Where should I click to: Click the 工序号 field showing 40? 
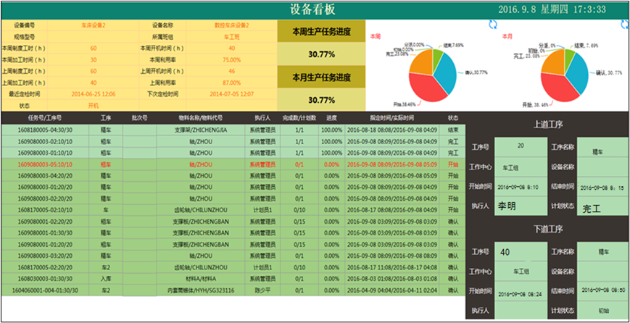tap(521, 252)
